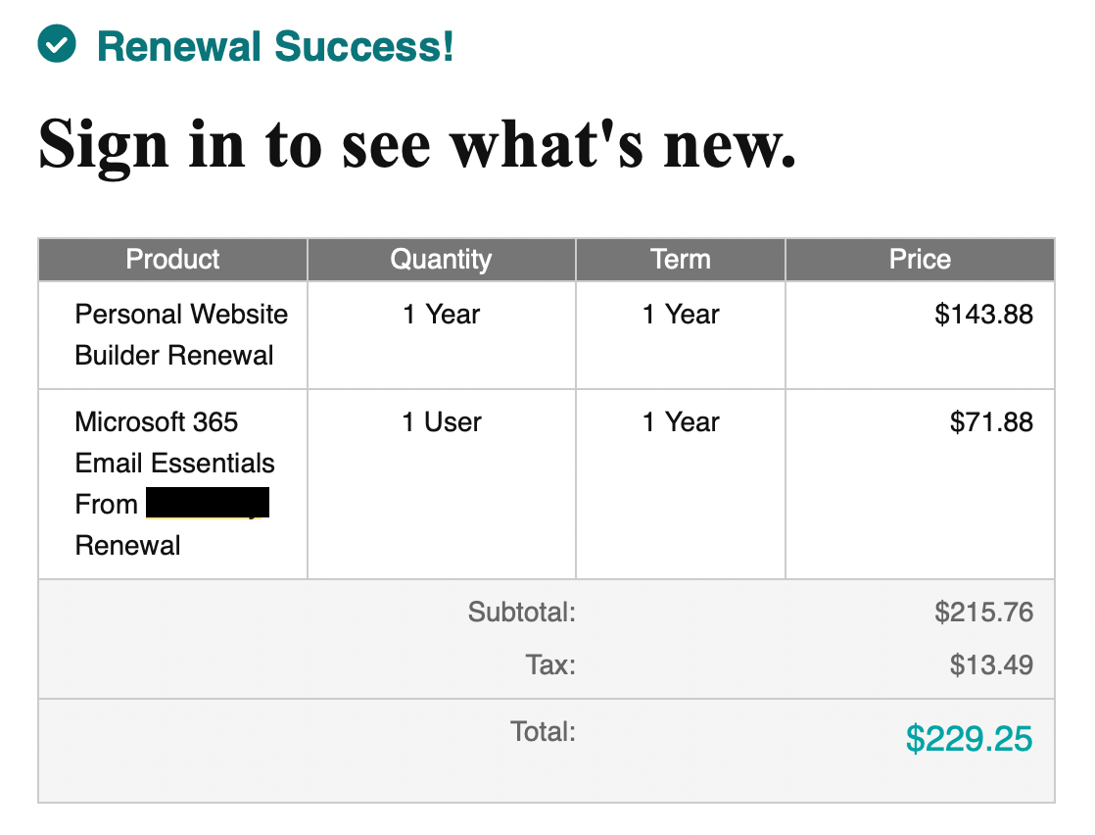Click the "1 User" quantity cell
The image size is (1095, 835).
tap(442, 422)
